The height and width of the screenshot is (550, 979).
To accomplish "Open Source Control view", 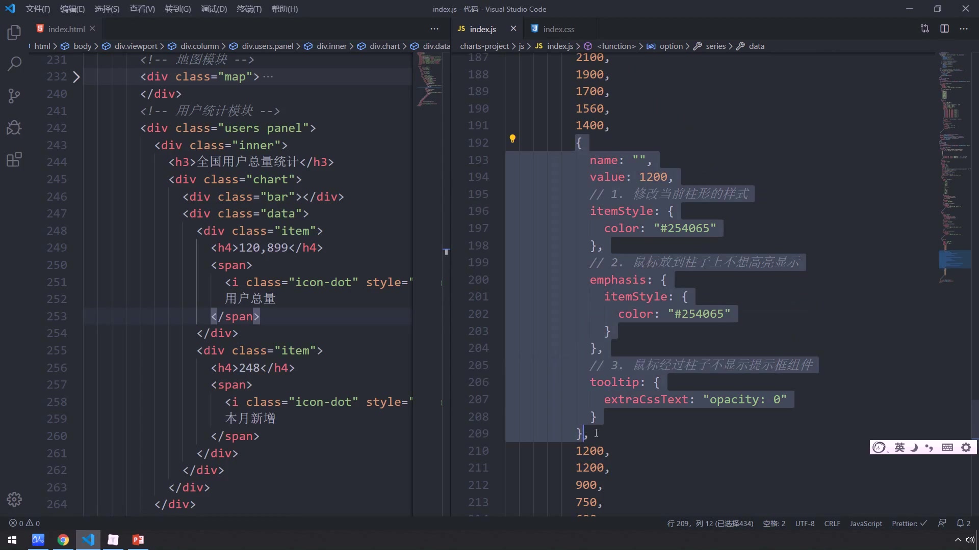I will [x=14, y=96].
